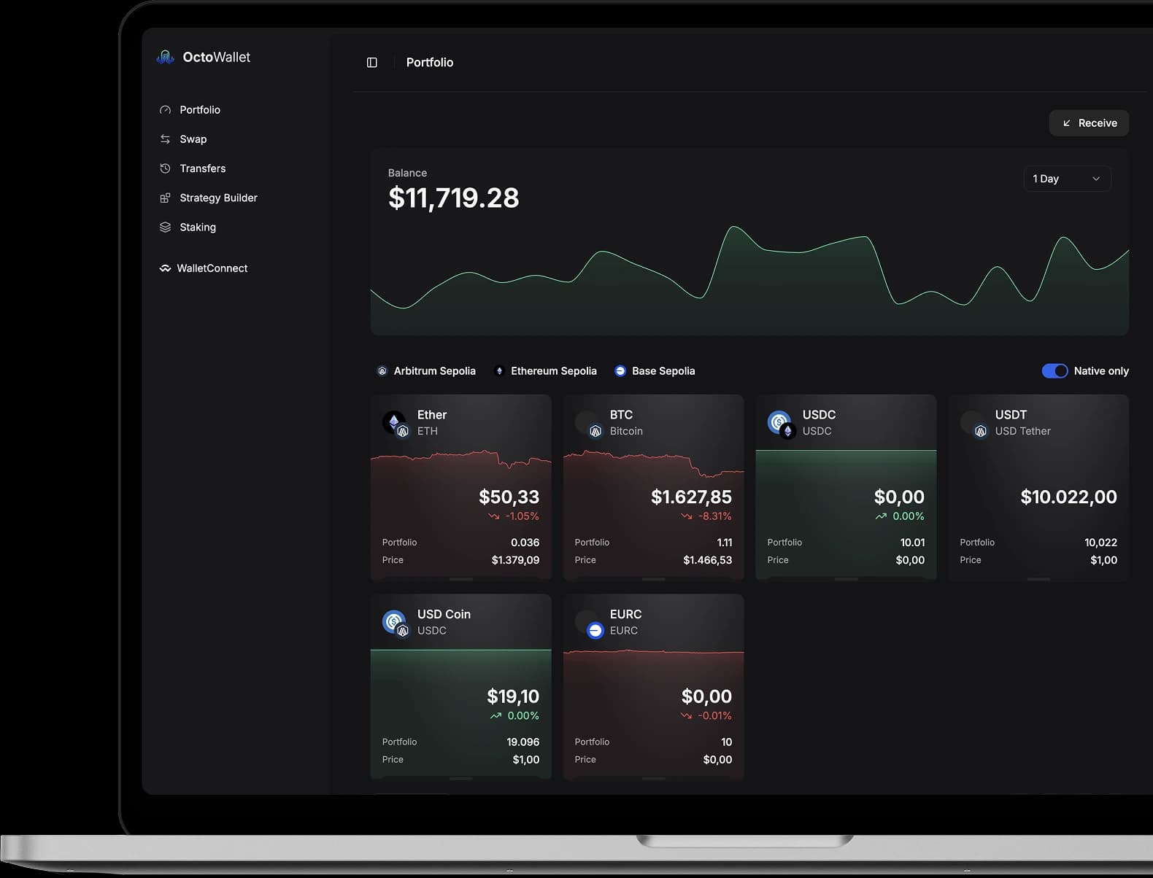Click the BTC portfolio amount 1.11
This screenshot has width=1153, height=878.
coord(725,543)
